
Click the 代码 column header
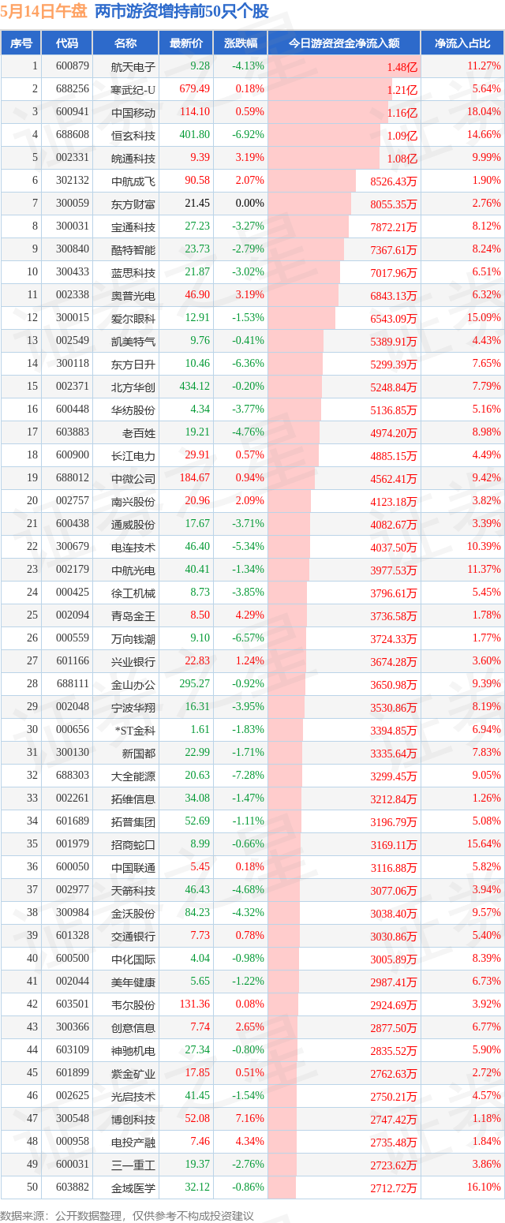(x=67, y=43)
